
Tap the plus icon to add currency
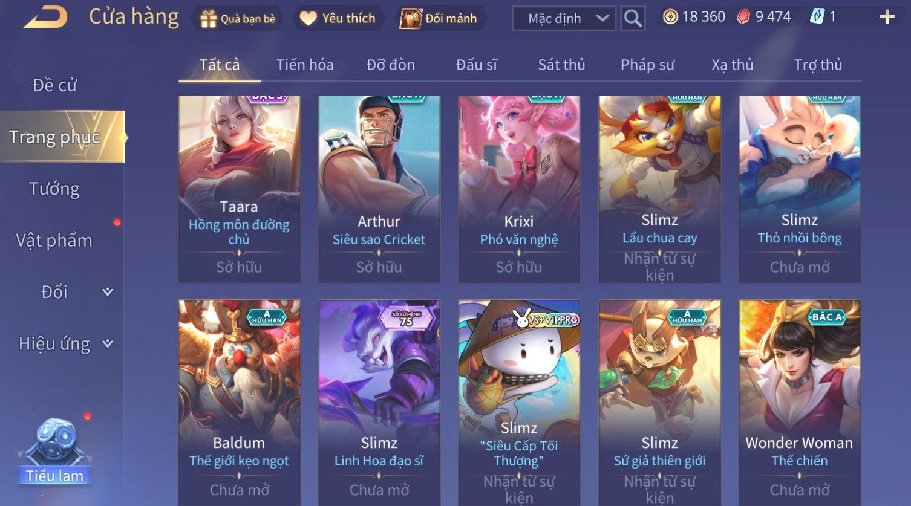[887, 17]
